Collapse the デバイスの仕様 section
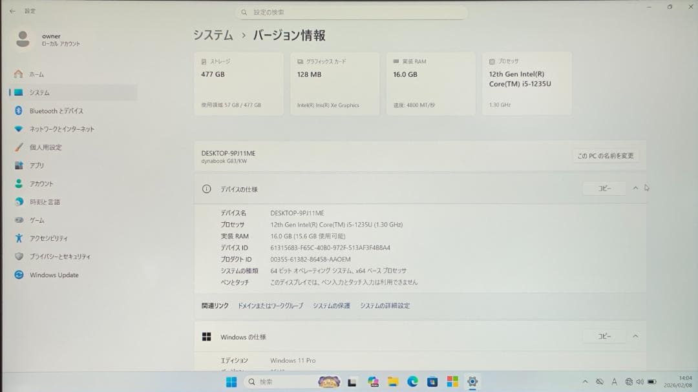This screenshot has height=392, width=698. pos(635,189)
